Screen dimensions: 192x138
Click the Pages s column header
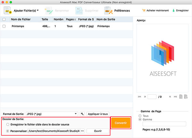71,19
